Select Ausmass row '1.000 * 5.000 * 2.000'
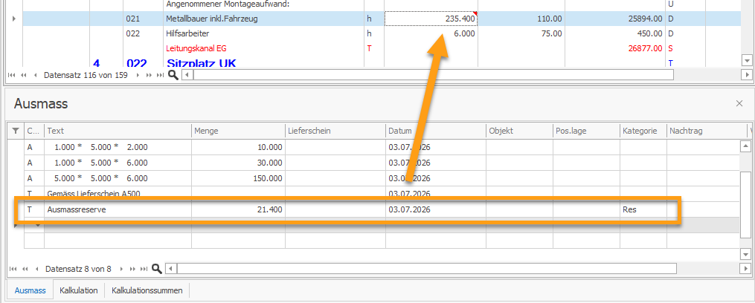 pyautogui.click(x=118, y=147)
